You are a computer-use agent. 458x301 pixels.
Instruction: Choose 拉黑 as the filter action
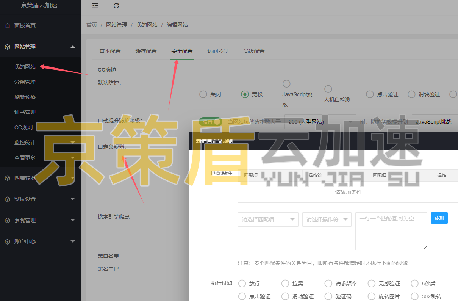click(285, 283)
